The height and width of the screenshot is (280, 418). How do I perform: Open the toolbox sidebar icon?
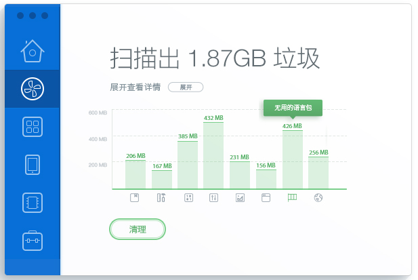(32, 240)
